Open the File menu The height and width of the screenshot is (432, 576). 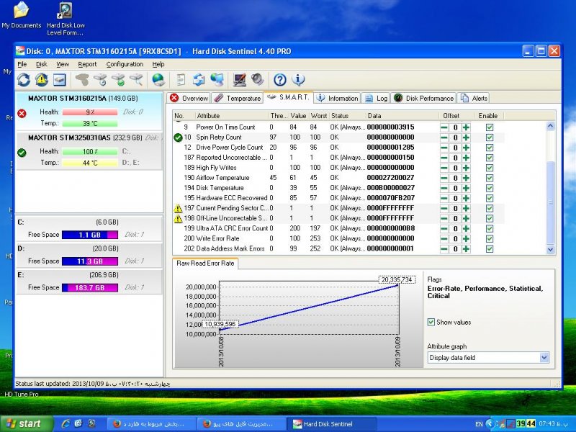tap(22, 64)
